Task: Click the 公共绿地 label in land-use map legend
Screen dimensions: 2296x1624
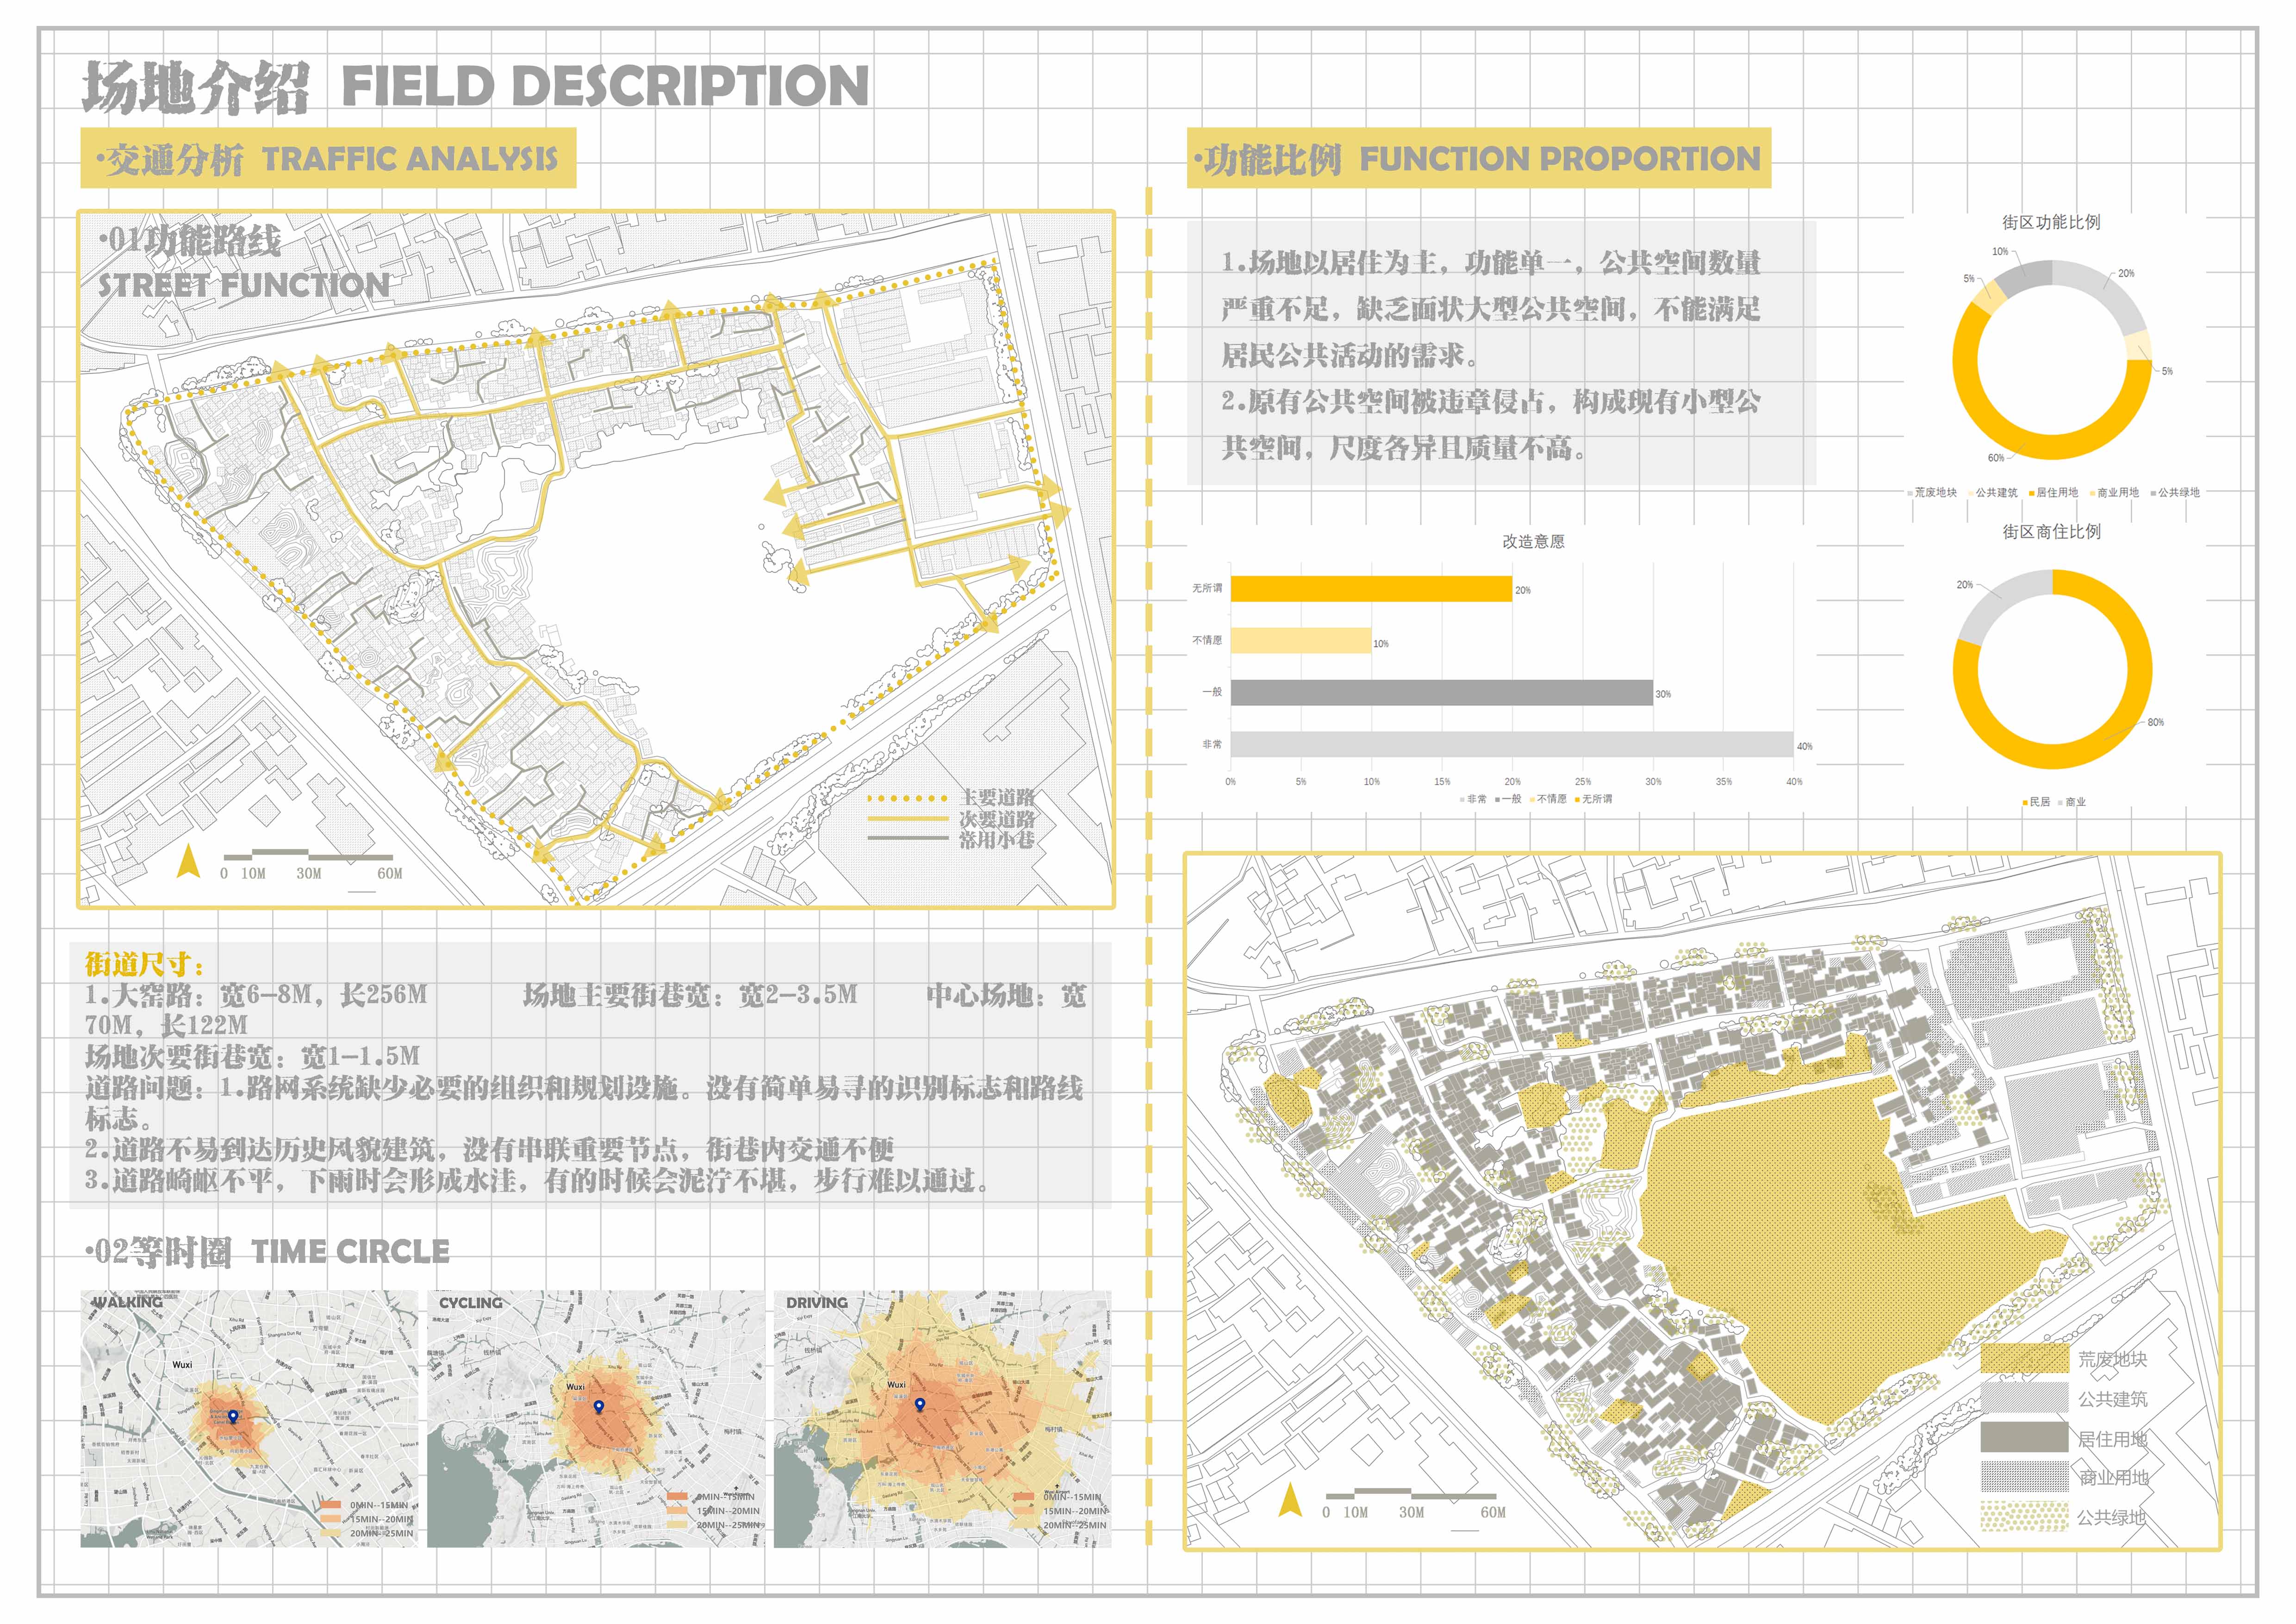Action: pyautogui.click(x=2112, y=1517)
